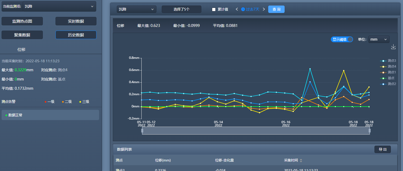The height and width of the screenshot is (171, 403).
Task: Download the chart using the download icon
Action: (x=393, y=47)
